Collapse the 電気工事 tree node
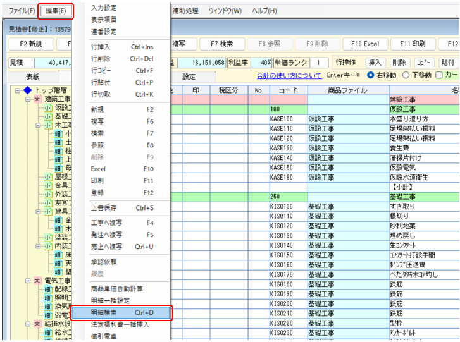Screen dimensions: 460x342 [x=28, y=281]
